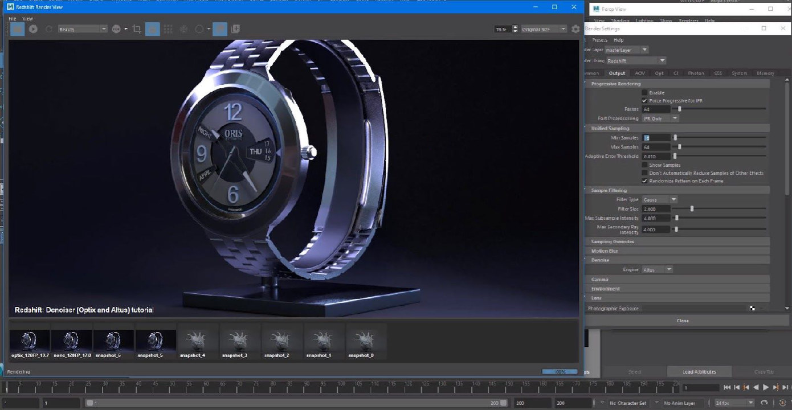Screen dimensions: 792x410
Task: Click the Max Samples slider handle
Action: [680, 147]
